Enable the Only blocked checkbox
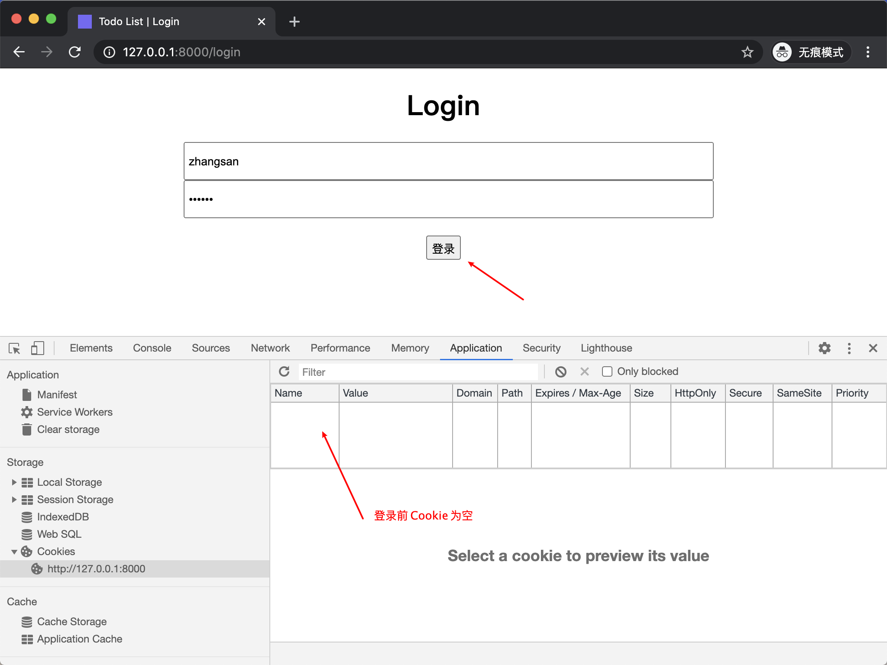Image resolution: width=887 pixels, height=665 pixels. (607, 371)
